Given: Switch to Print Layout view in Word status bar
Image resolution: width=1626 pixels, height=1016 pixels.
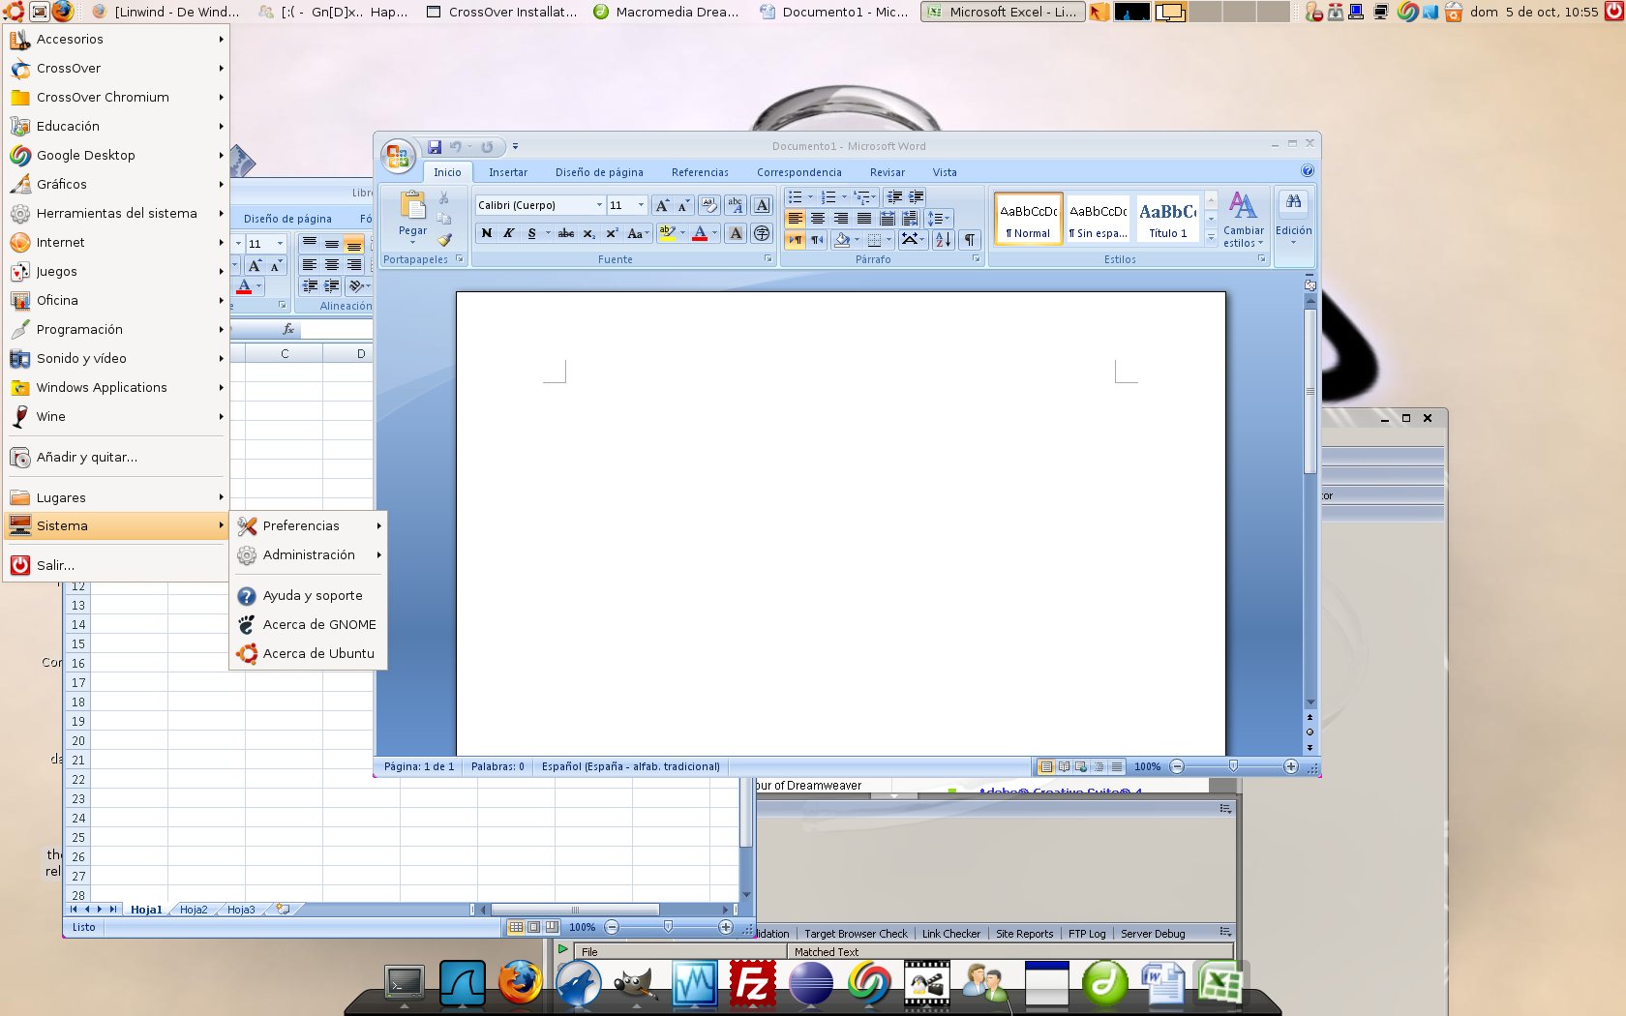Looking at the screenshot, I should (x=1046, y=766).
